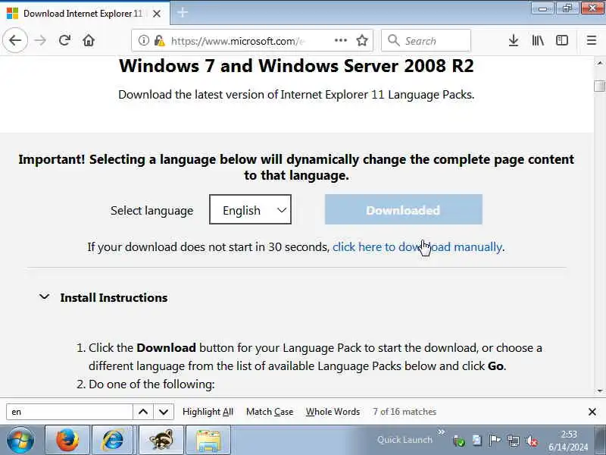Bookmark this page with the star
606x455 pixels.
(x=362, y=40)
